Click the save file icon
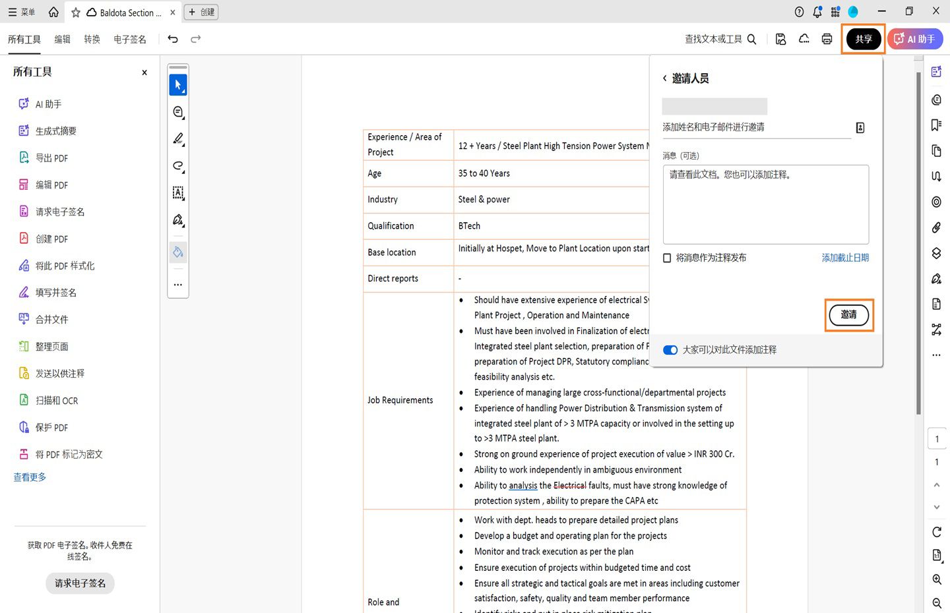Image resolution: width=950 pixels, height=613 pixels. 780,39
